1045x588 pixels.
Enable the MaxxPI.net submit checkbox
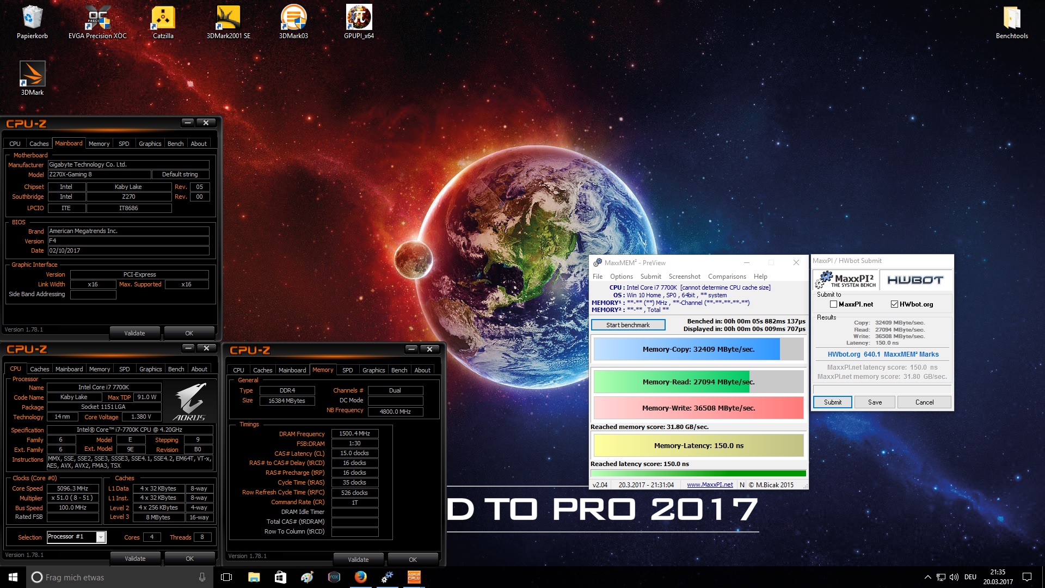[833, 304]
